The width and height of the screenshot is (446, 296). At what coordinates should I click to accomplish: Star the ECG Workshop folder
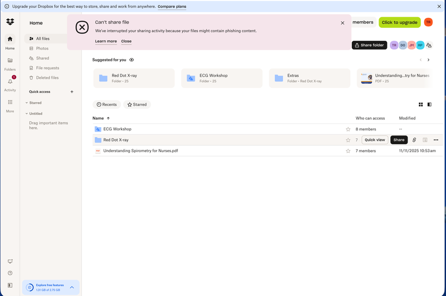pos(348,129)
